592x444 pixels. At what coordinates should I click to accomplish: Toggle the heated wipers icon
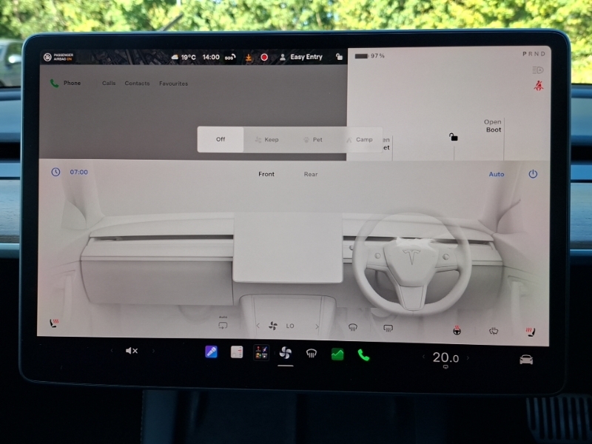click(x=494, y=331)
